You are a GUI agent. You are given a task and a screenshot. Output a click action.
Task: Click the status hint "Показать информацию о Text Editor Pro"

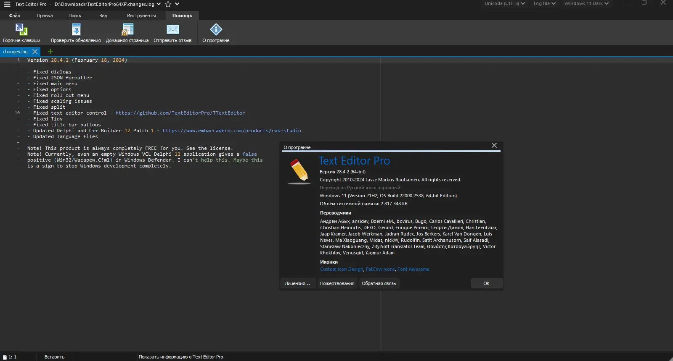tap(181, 357)
